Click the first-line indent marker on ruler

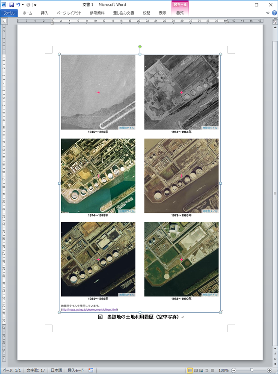point(52,20)
